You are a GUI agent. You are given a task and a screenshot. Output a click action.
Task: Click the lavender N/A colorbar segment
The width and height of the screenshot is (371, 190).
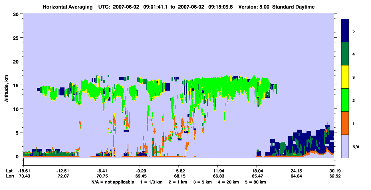pyautogui.click(x=345, y=146)
